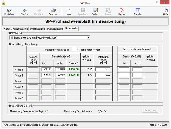Click Achse 1 rechts Bremskraft field 700,00
This screenshot has width=171, height=129.
60,69
